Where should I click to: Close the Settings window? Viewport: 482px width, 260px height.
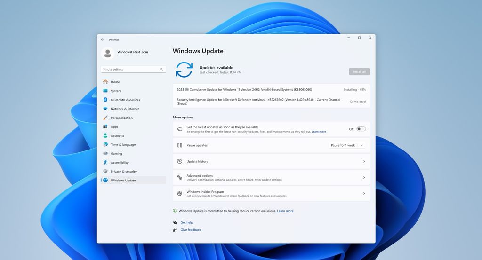(x=370, y=38)
